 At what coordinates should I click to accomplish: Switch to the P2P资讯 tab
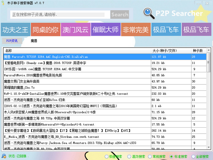tap(12, 41)
